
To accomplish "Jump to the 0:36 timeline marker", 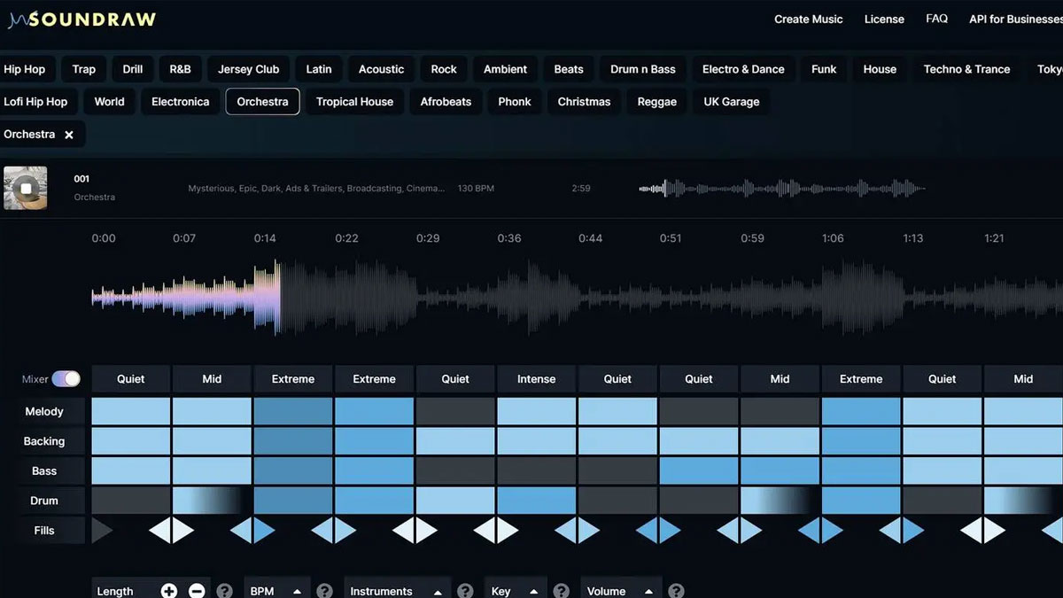I will (509, 238).
